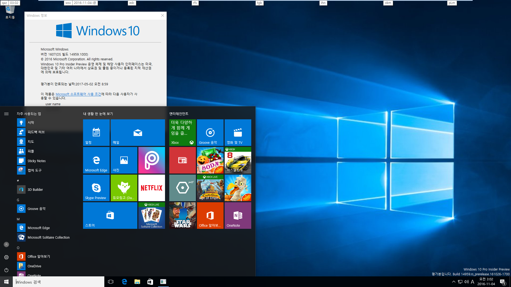Open the 일정 calendar tile

tap(96, 132)
